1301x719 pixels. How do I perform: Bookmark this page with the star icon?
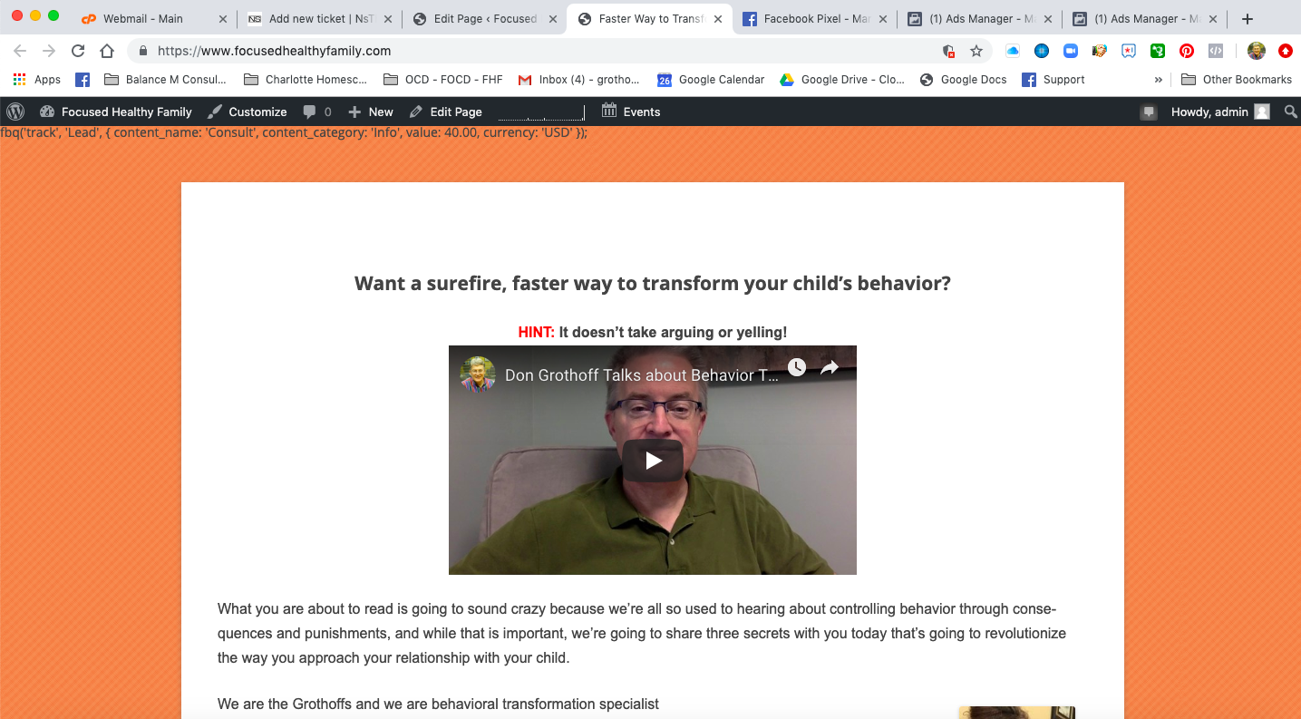pos(976,52)
